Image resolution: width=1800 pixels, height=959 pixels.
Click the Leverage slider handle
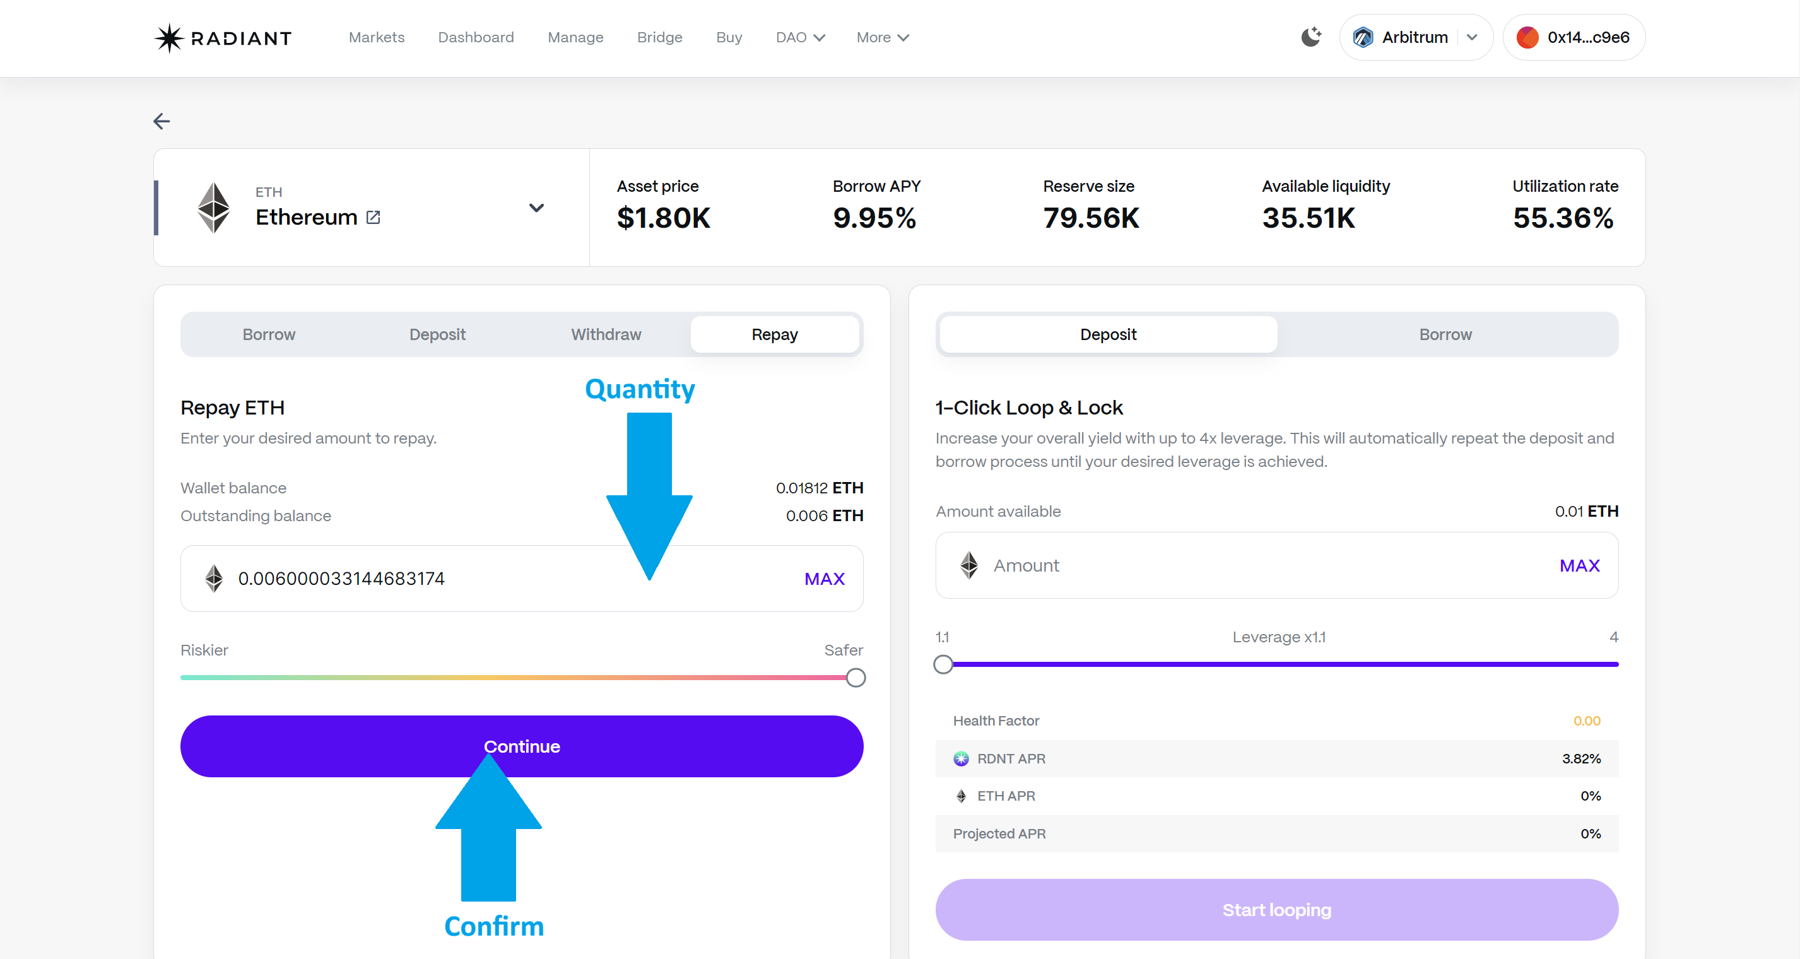[943, 664]
